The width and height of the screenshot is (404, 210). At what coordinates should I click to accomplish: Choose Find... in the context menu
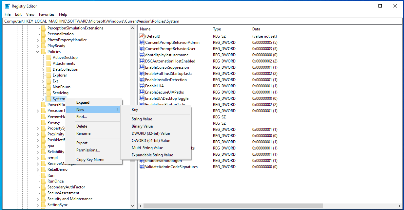(94, 117)
